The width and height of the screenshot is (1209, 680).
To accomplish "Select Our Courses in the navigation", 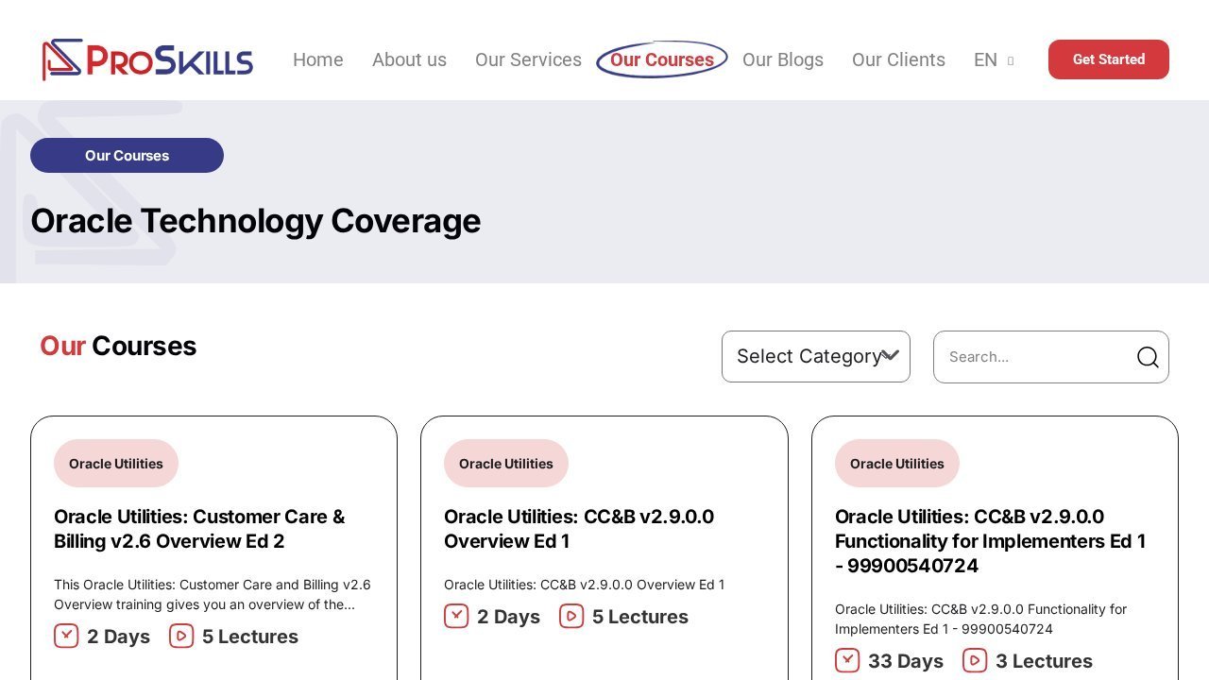I will 662,59.
